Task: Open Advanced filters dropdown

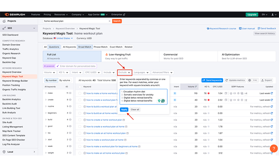Action: 162,72
